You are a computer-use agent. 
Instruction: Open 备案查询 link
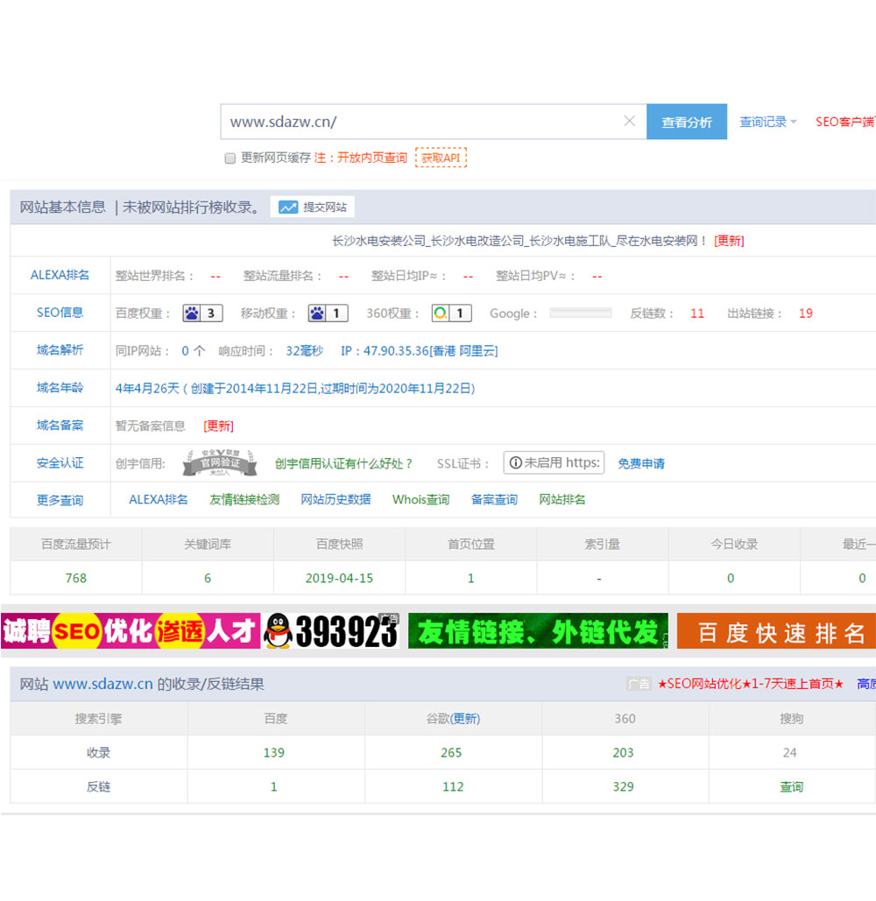[x=494, y=499]
